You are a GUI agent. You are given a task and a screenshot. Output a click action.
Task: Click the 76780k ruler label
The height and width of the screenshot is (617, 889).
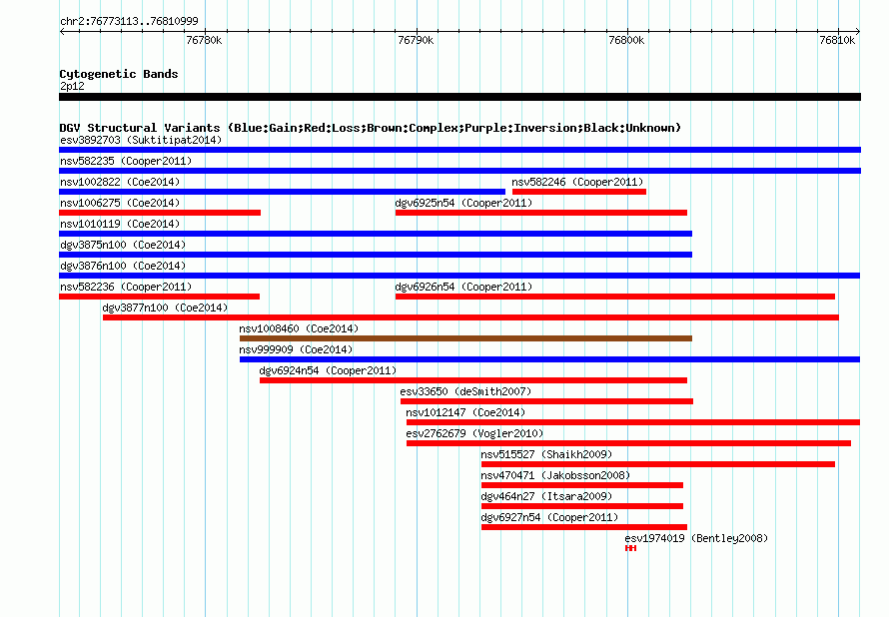pyautogui.click(x=204, y=40)
